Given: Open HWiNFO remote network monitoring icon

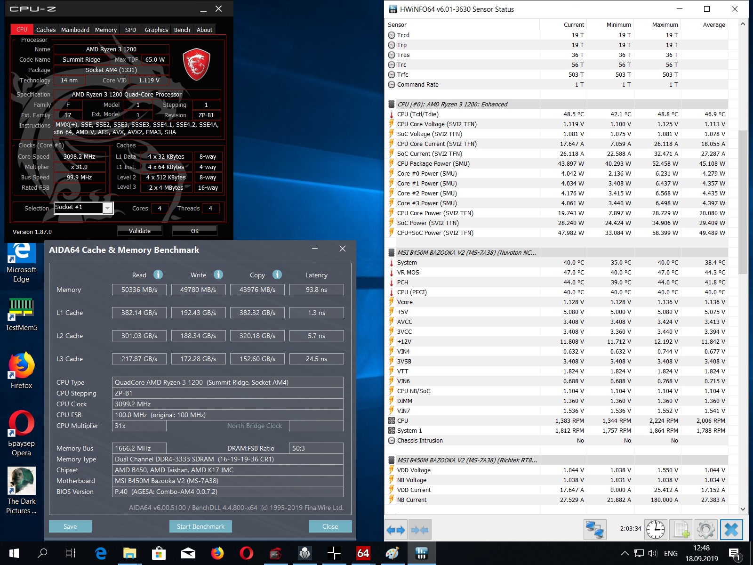Looking at the screenshot, I should coord(594,530).
